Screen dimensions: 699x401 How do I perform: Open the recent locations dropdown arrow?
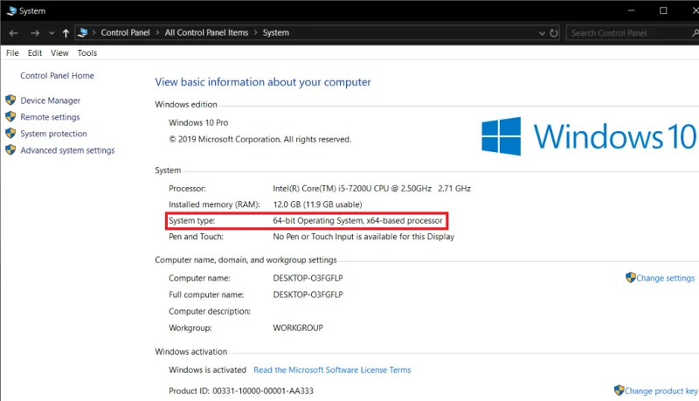pyautogui.click(x=52, y=33)
